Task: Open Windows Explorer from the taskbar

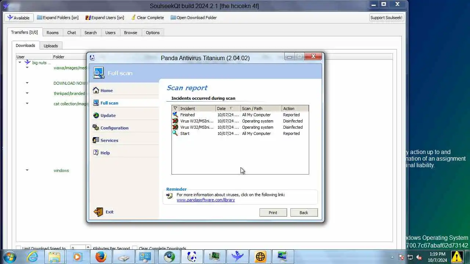Action: (54, 257)
